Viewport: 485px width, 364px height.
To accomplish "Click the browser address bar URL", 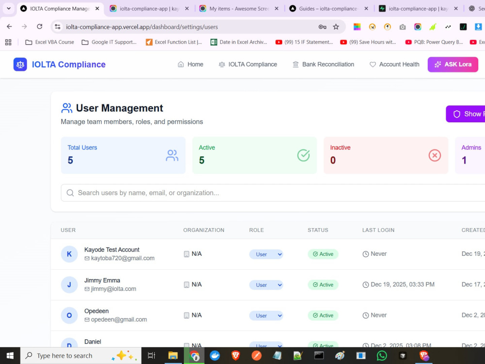I will point(142,27).
